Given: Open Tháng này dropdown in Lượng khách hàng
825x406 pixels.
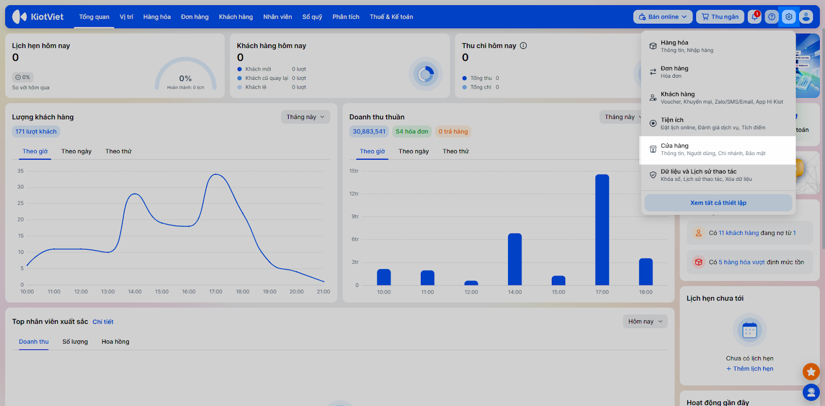Looking at the screenshot, I should pyautogui.click(x=306, y=117).
